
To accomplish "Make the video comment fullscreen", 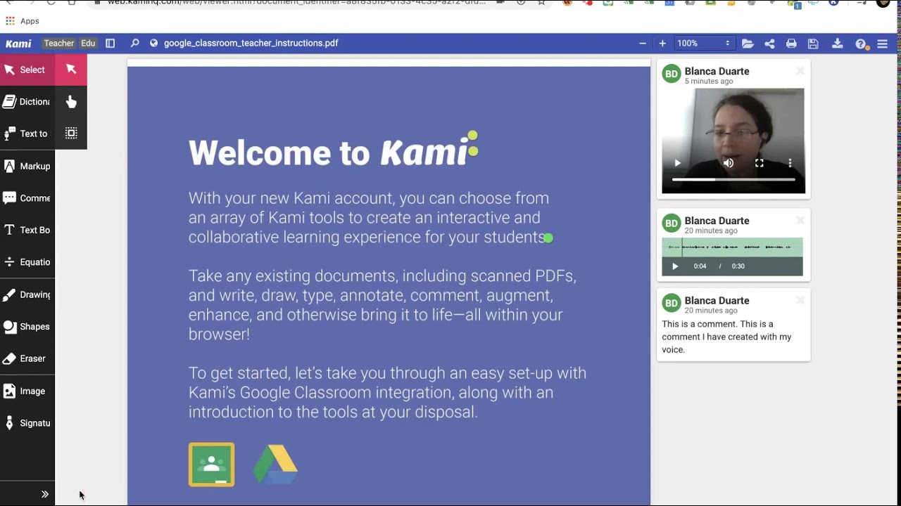I will point(760,163).
